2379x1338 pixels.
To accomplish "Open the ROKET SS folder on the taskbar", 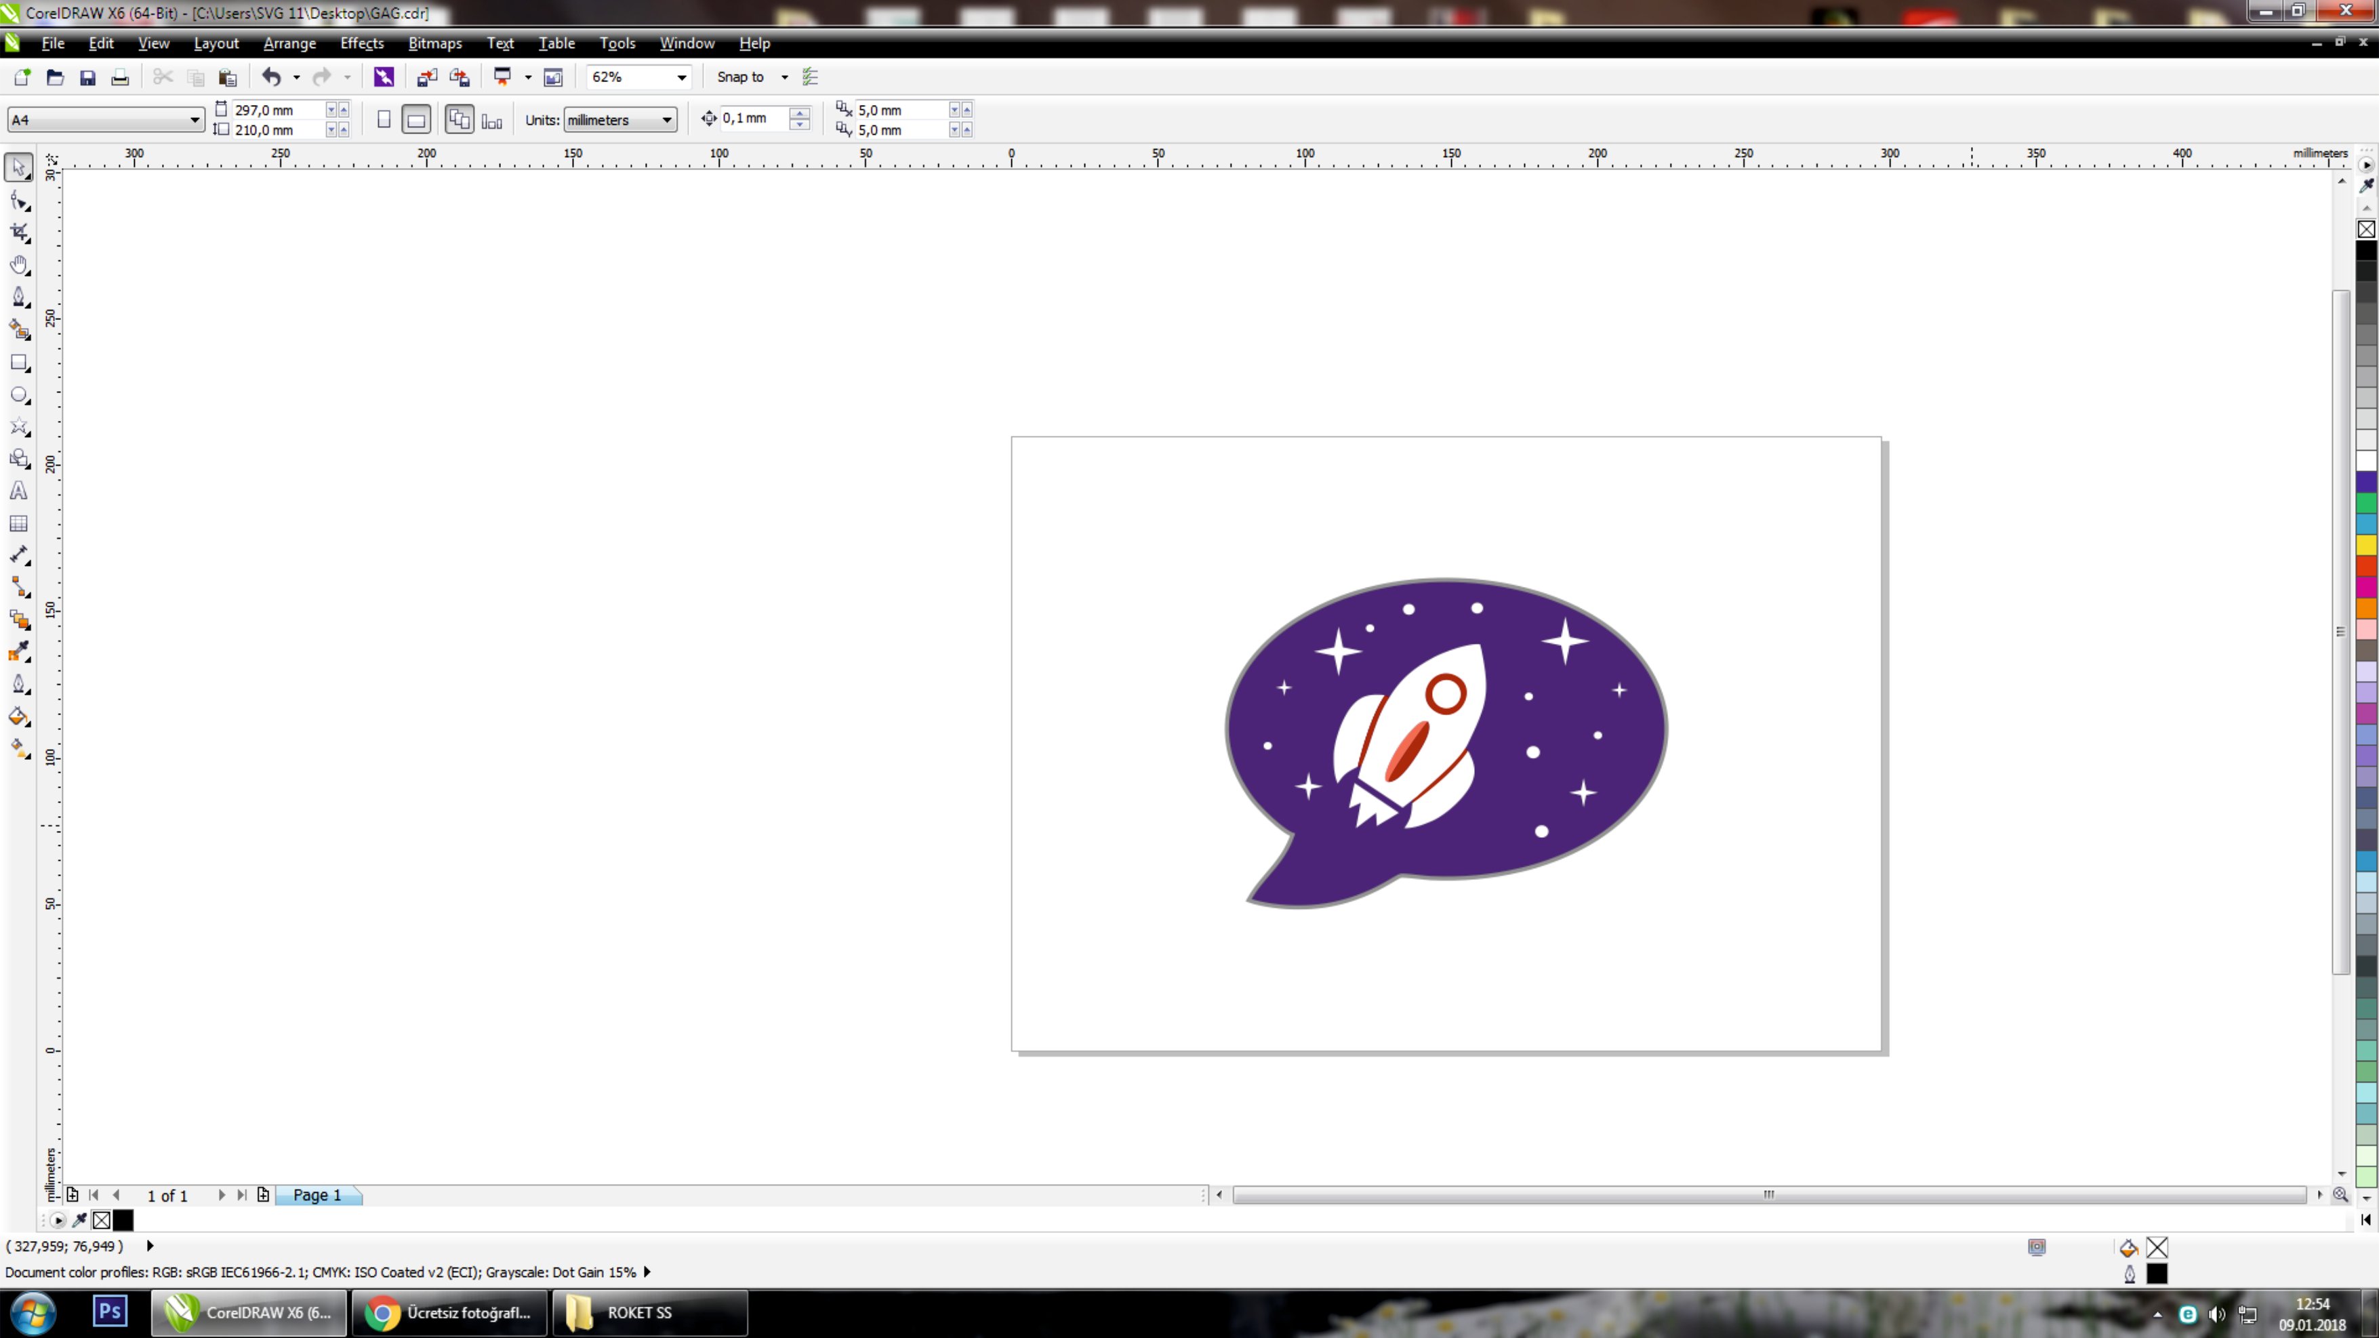I will tap(650, 1312).
